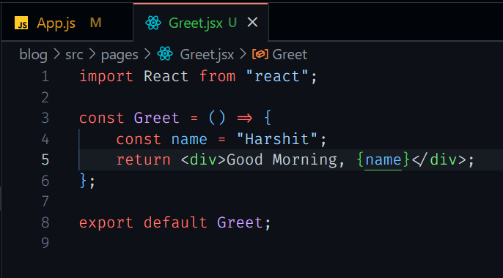The width and height of the screenshot is (503, 278).
Task: Open the pages breadcrumb folder
Action: [x=120, y=55]
